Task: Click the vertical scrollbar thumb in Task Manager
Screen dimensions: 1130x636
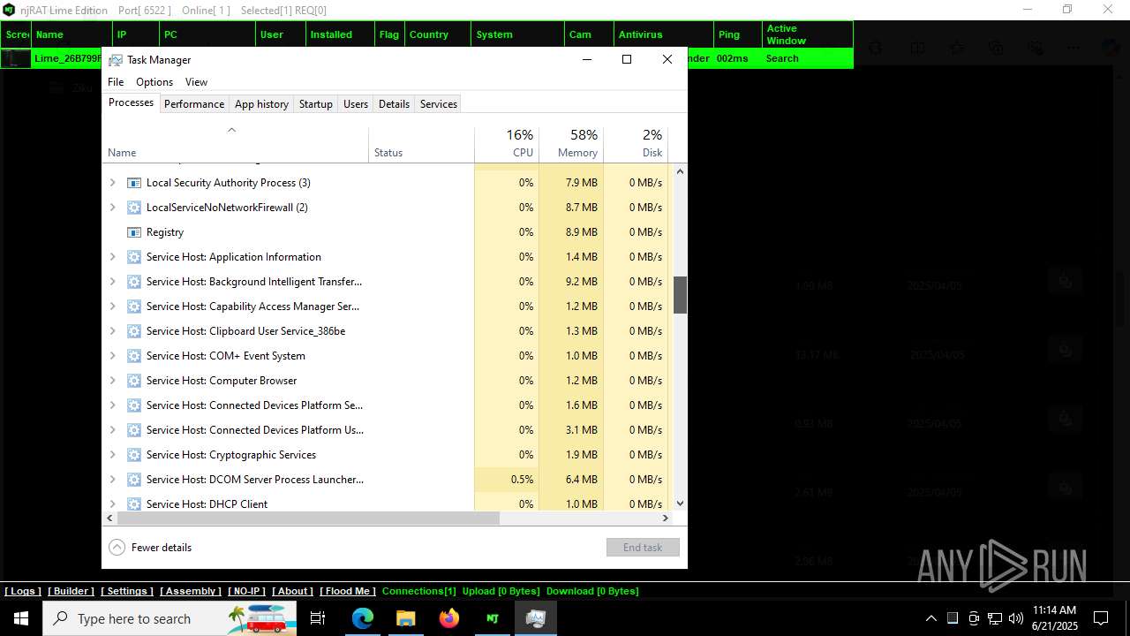Action: click(680, 295)
